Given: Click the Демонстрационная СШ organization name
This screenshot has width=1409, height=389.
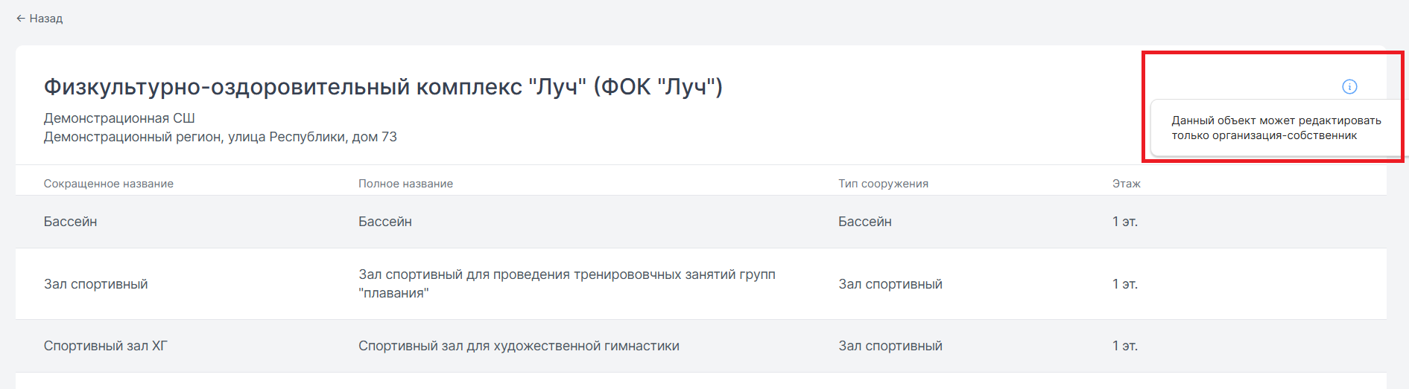Looking at the screenshot, I should point(119,118).
